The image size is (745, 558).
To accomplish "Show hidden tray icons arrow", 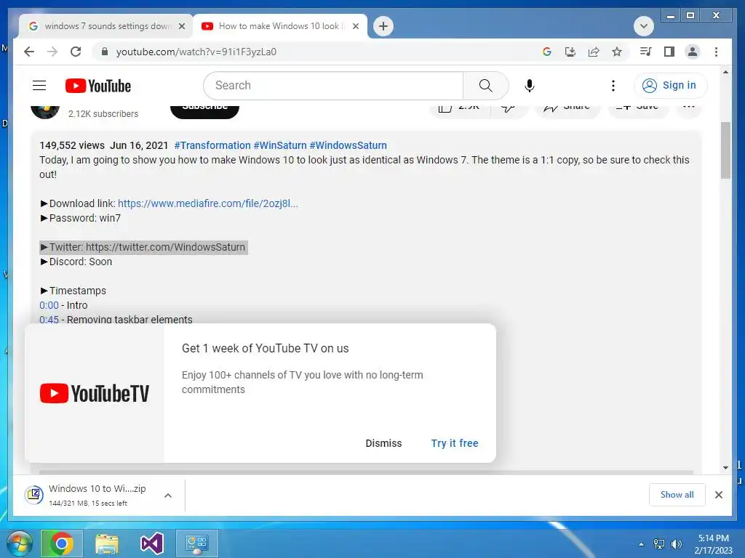I will click(x=641, y=544).
